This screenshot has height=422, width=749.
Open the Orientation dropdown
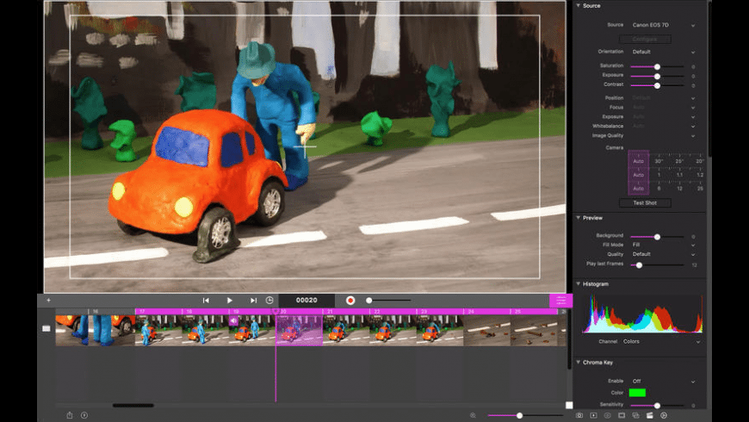(663, 52)
